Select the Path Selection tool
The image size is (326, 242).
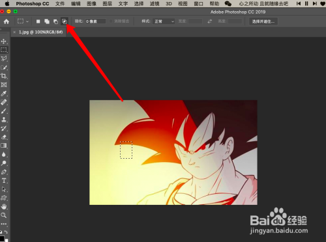(x=4, y=189)
